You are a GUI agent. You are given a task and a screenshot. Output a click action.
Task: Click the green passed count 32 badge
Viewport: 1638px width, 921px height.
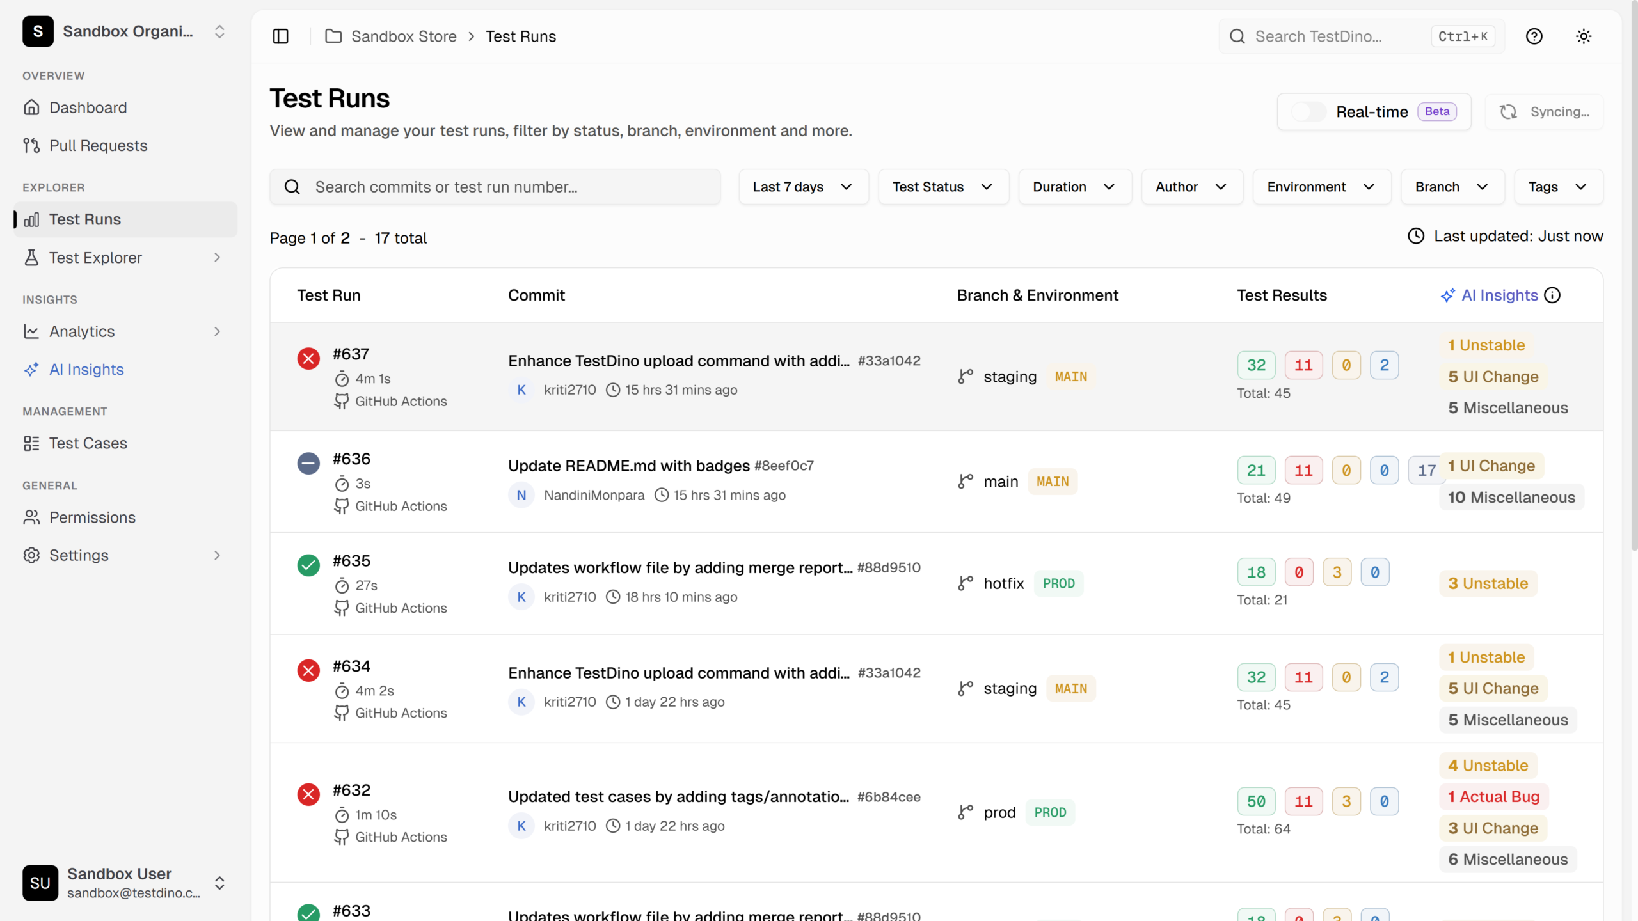1255,365
